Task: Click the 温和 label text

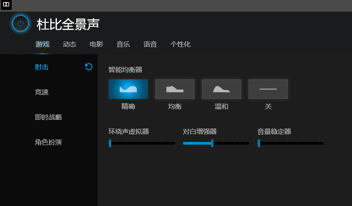Action: tap(222, 106)
